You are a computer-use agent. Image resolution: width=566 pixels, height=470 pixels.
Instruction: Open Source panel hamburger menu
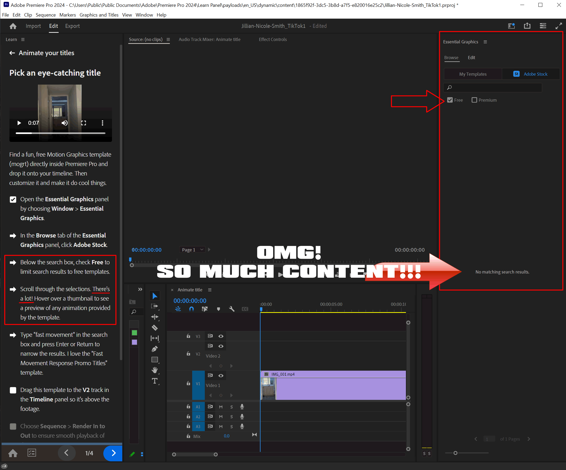click(x=168, y=39)
